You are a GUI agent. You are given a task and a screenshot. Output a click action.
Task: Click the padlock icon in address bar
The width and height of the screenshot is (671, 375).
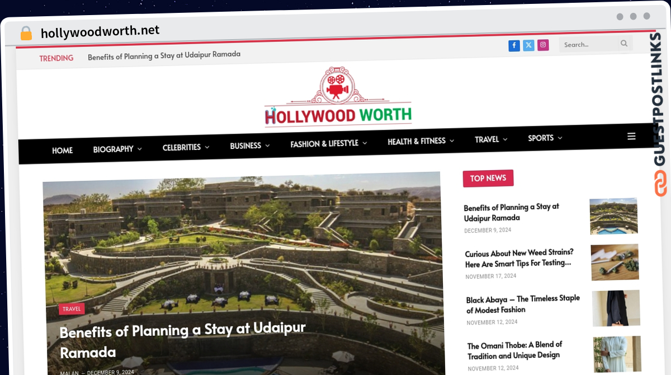pyautogui.click(x=26, y=34)
